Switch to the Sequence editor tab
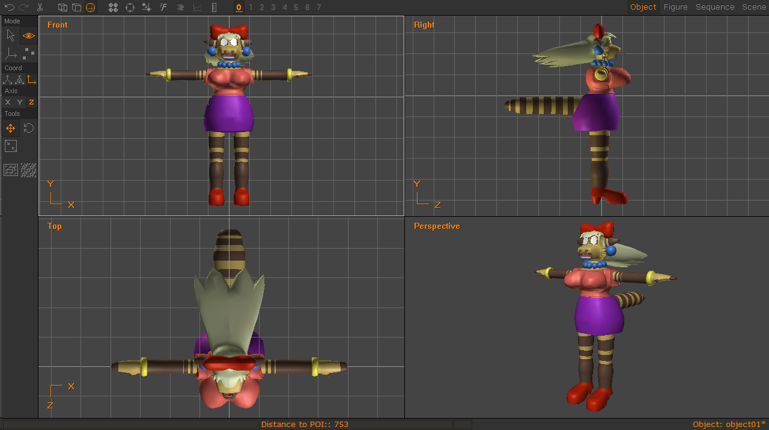This screenshot has height=430, width=769. (x=715, y=7)
